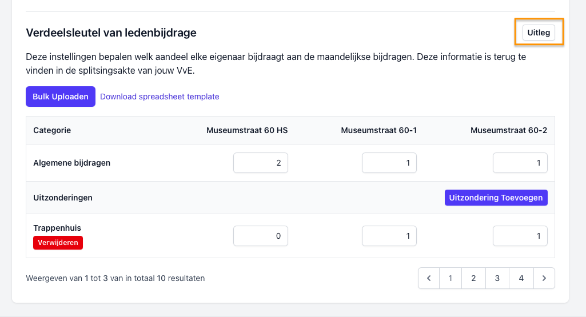Click the Bulk Uploaden button
Image resolution: width=586 pixels, height=317 pixels.
(61, 97)
